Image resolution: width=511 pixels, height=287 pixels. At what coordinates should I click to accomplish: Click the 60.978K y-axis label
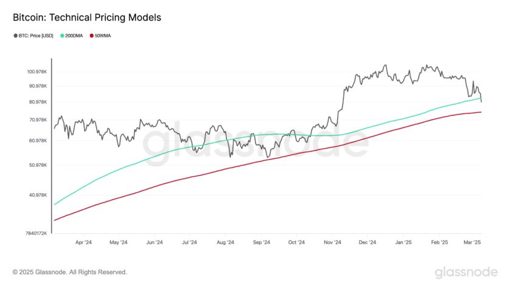click(38, 141)
